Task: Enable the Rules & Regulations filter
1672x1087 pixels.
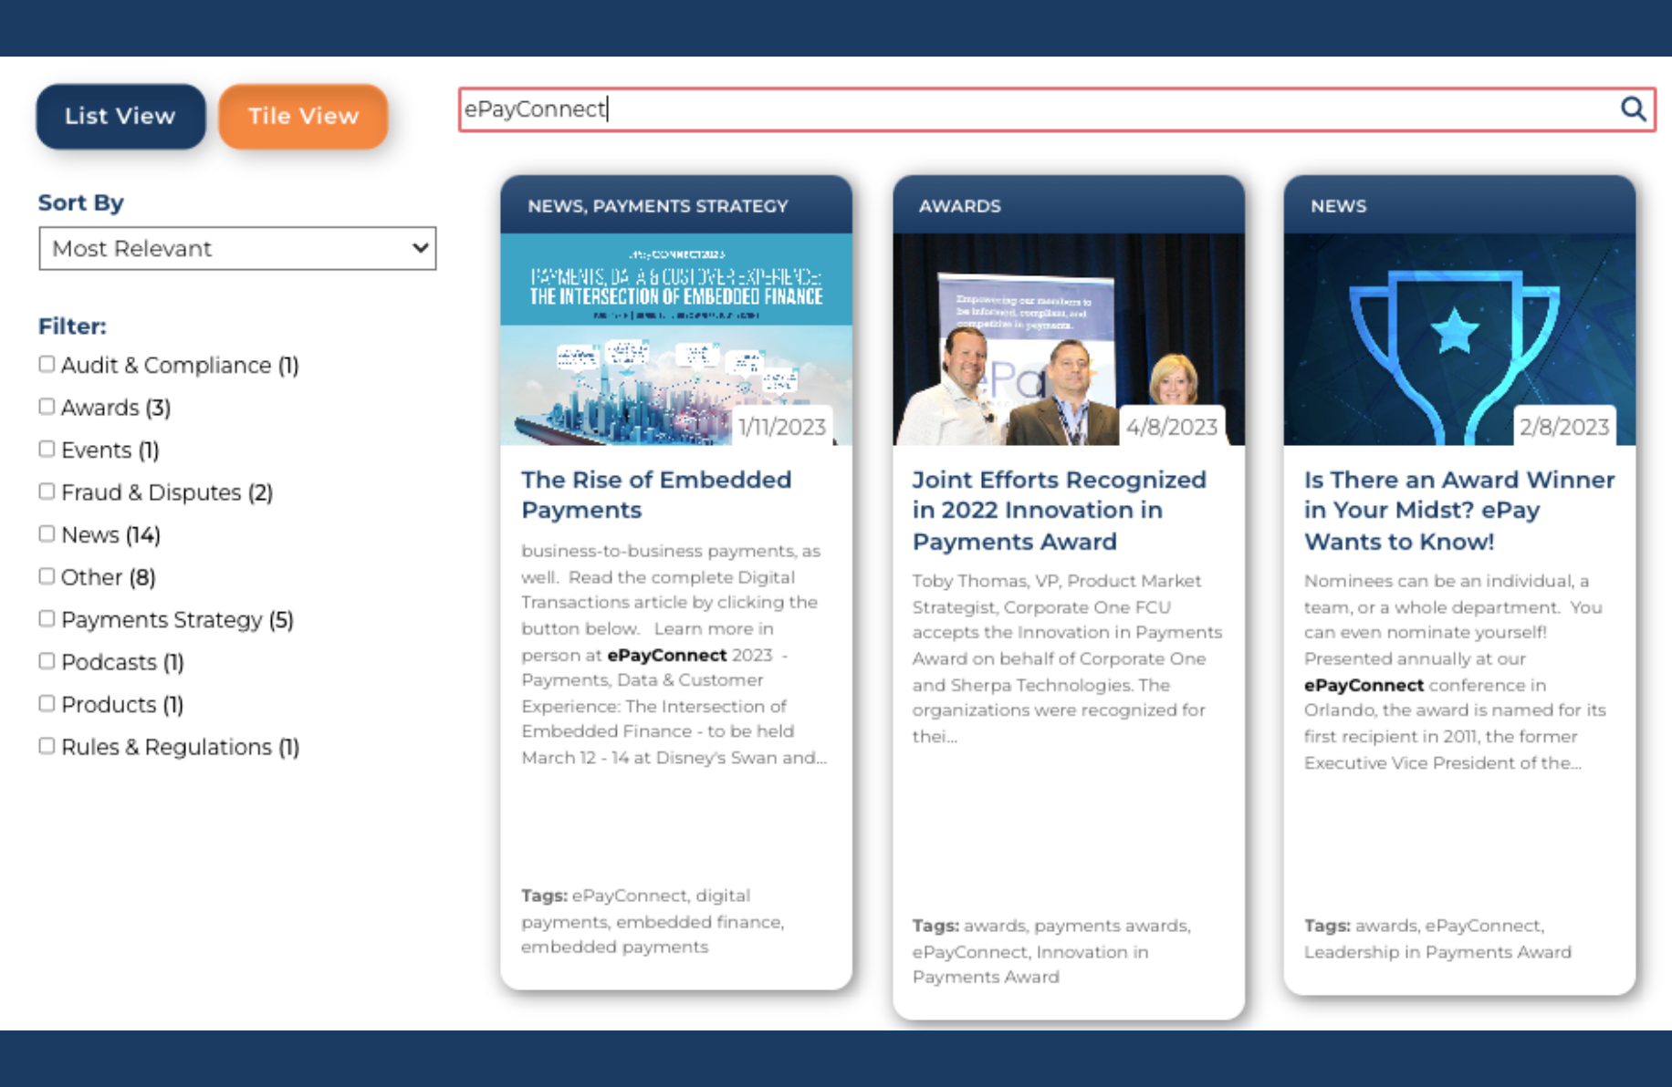Action: (x=47, y=745)
